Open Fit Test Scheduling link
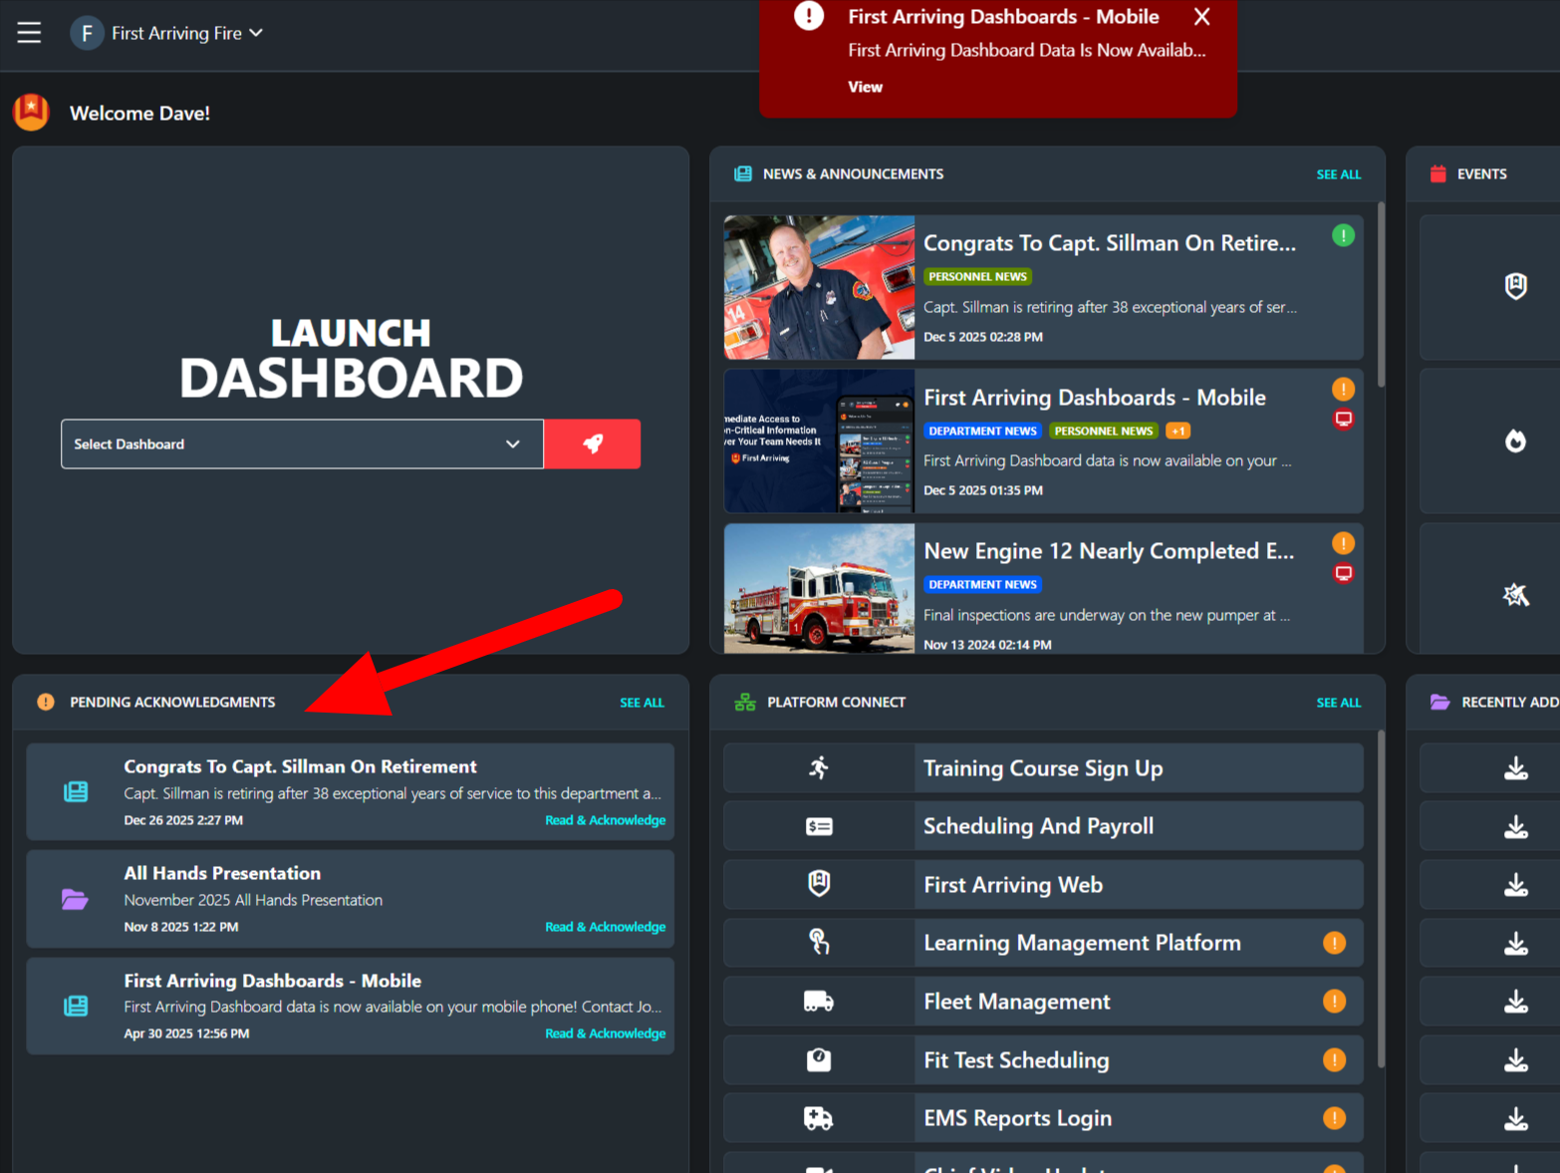1560x1173 pixels. point(1043,1059)
